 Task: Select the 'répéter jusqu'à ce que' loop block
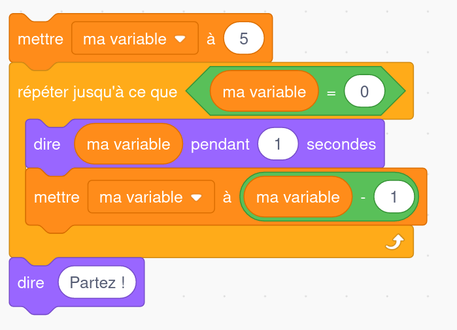tap(97, 92)
